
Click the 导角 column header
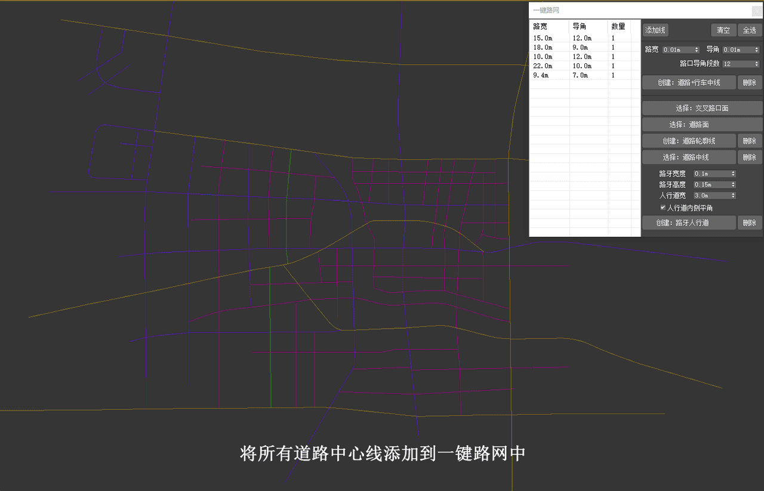point(589,27)
